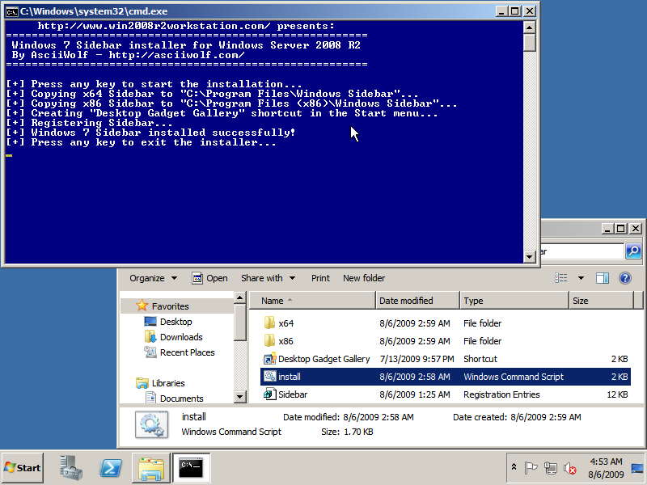Select the x64 folder
The height and width of the screenshot is (485, 647).
(x=285, y=323)
